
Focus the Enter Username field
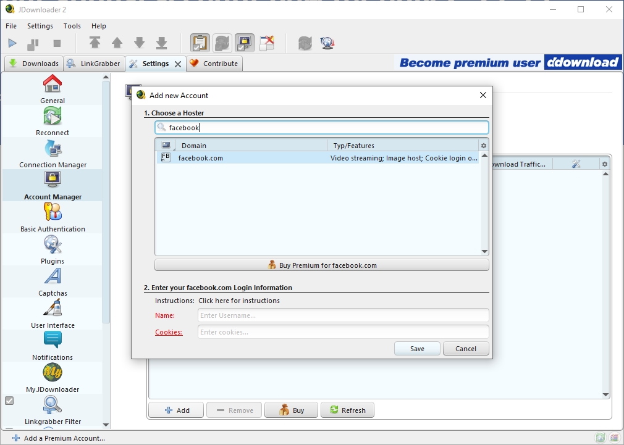click(343, 315)
